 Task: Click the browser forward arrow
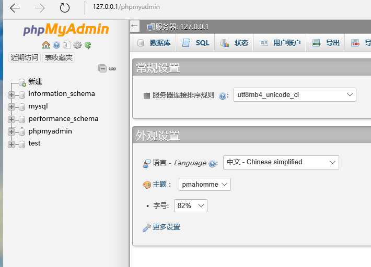click(x=40, y=8)
